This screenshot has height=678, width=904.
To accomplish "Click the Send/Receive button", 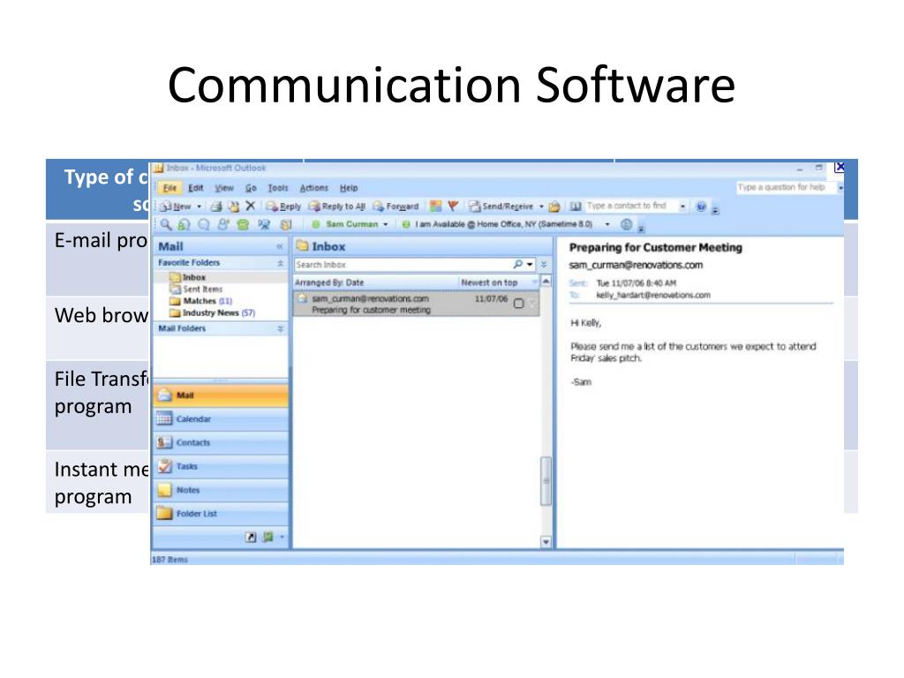I will click(x=501, y=207).
